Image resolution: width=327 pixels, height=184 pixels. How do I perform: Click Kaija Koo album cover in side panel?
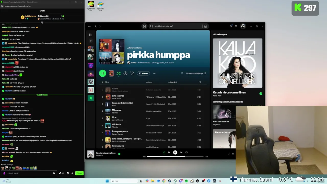click(238, 63)
